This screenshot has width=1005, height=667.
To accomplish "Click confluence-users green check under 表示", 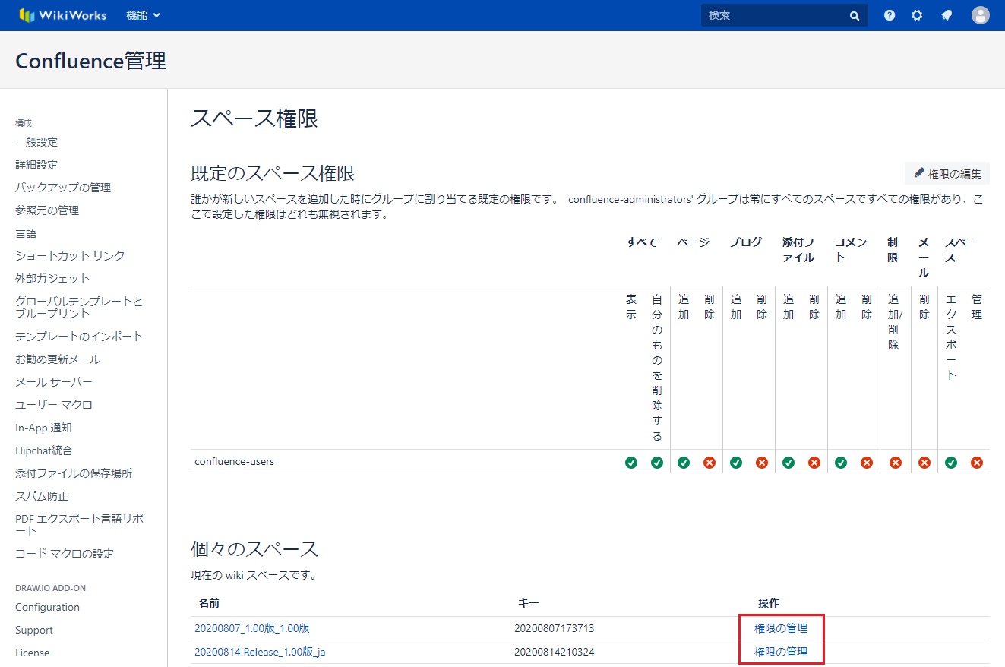I will [x=631, y=462].
